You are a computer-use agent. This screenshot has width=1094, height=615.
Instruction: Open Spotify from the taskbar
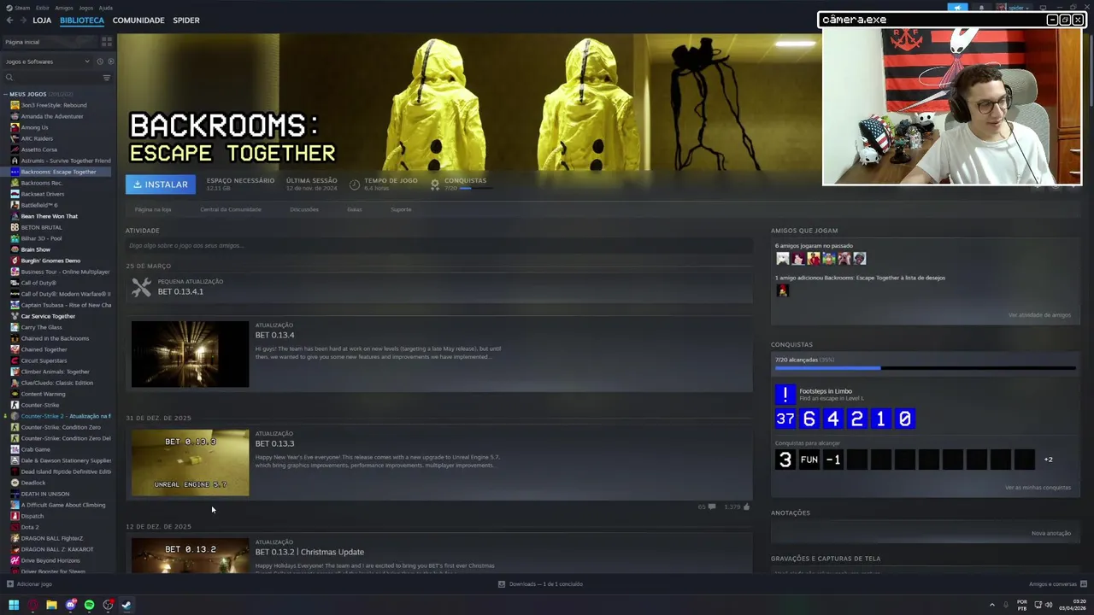89,605
